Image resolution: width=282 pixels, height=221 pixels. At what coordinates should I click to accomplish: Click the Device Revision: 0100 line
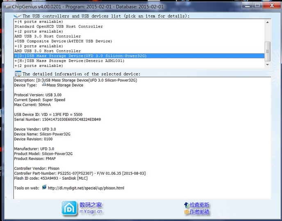pyautogui.click(x=34, y=139)
